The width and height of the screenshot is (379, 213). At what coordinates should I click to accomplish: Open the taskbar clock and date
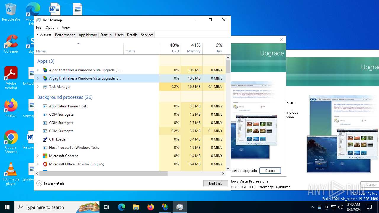point(354,207)
